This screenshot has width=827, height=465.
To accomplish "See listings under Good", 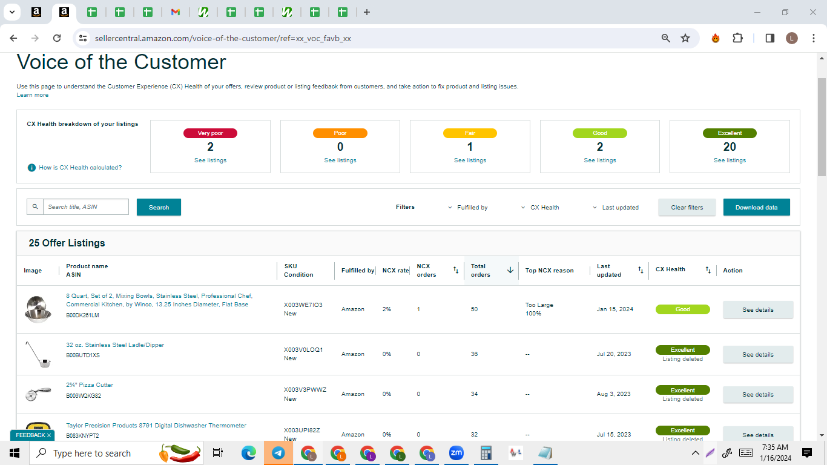I will [x=600, y=160].
